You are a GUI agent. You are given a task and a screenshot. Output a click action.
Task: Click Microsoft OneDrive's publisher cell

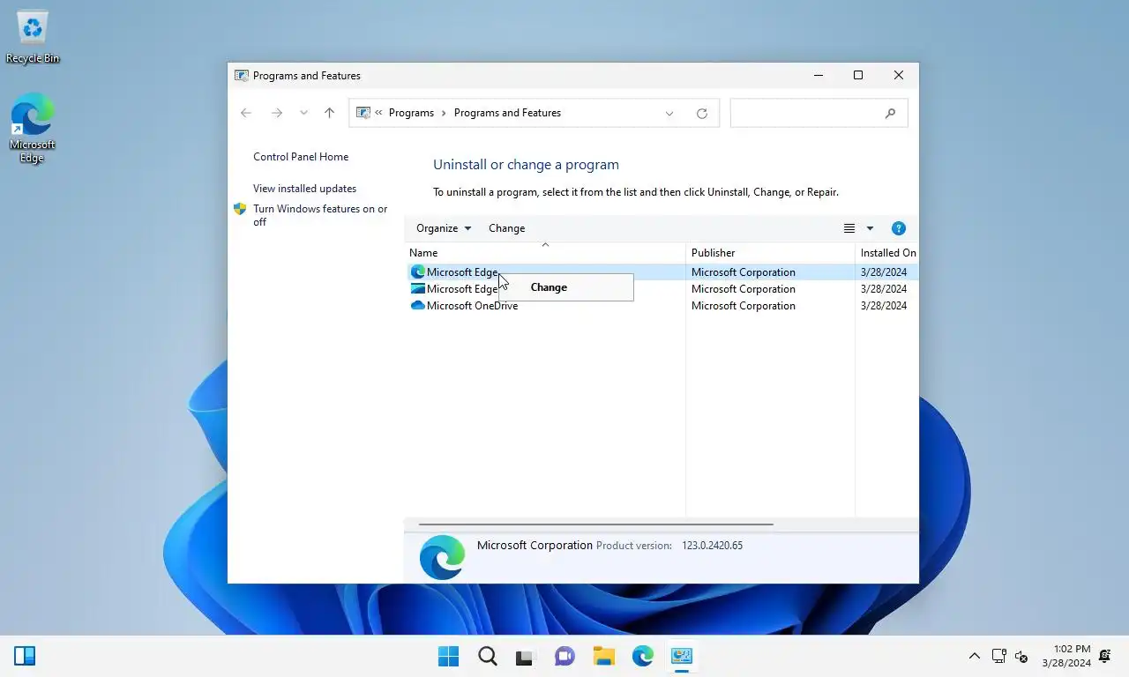click(x=744, y=306)
